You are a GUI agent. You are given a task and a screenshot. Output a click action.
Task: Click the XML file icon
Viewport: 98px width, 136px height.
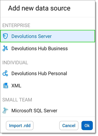[x=6, y=86]
